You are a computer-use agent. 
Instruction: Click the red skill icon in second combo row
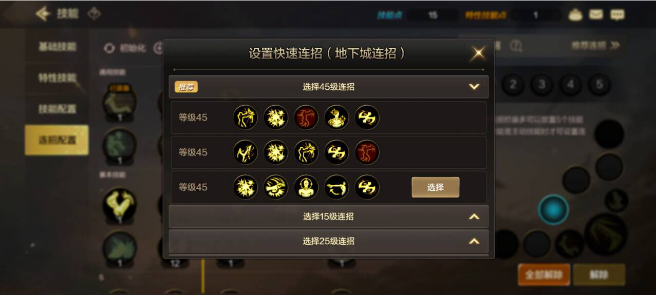[367, 152]
